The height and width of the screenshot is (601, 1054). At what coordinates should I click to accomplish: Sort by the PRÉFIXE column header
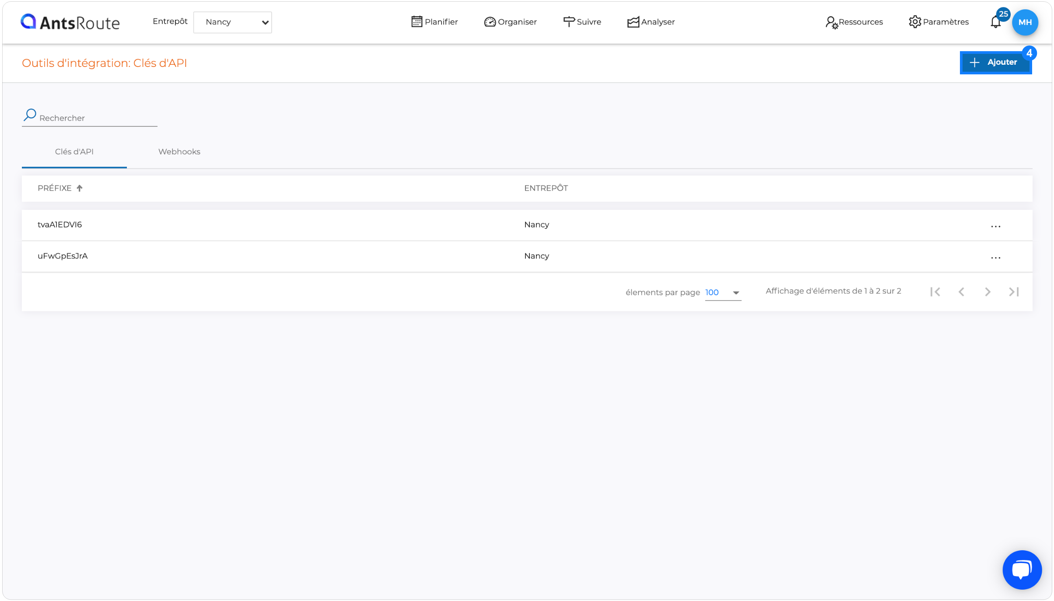point(55,188)
